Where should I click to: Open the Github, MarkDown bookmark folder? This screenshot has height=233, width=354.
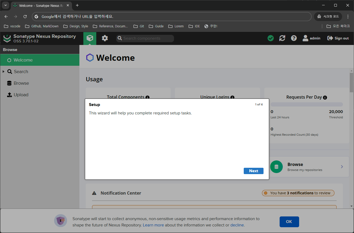(x=42, y=26)
